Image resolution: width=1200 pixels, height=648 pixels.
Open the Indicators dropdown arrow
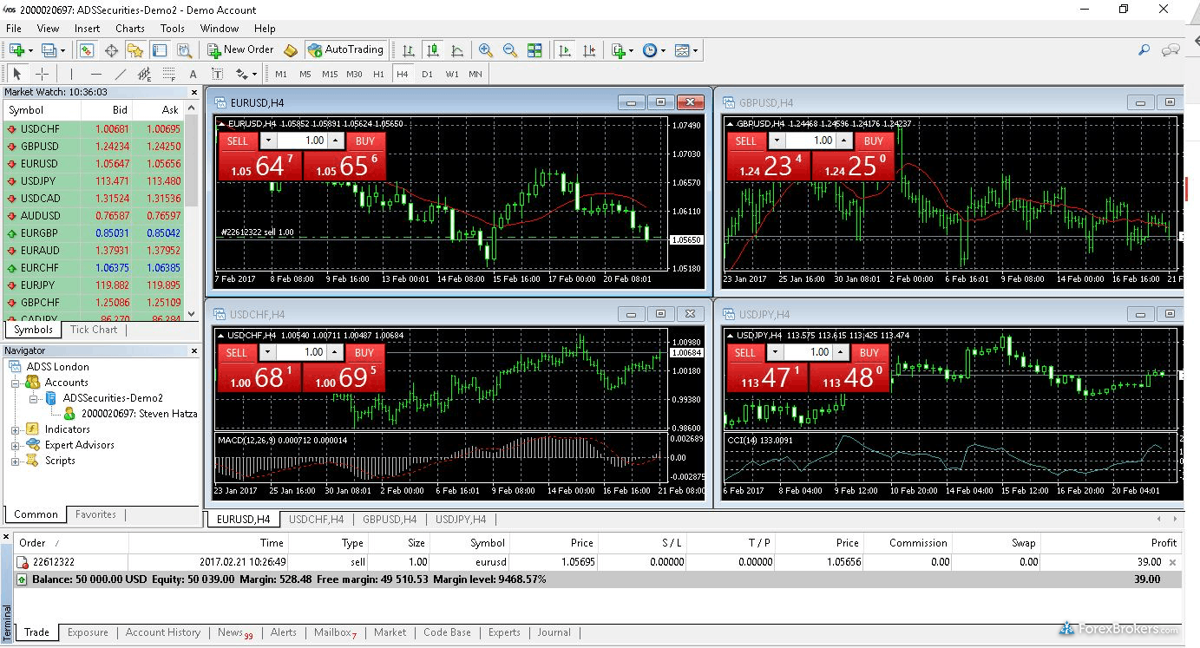[x=632, y=50]
